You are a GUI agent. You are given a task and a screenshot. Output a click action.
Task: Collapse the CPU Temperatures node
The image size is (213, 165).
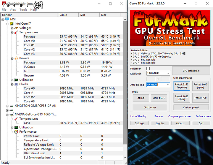[x=12, y=33]
